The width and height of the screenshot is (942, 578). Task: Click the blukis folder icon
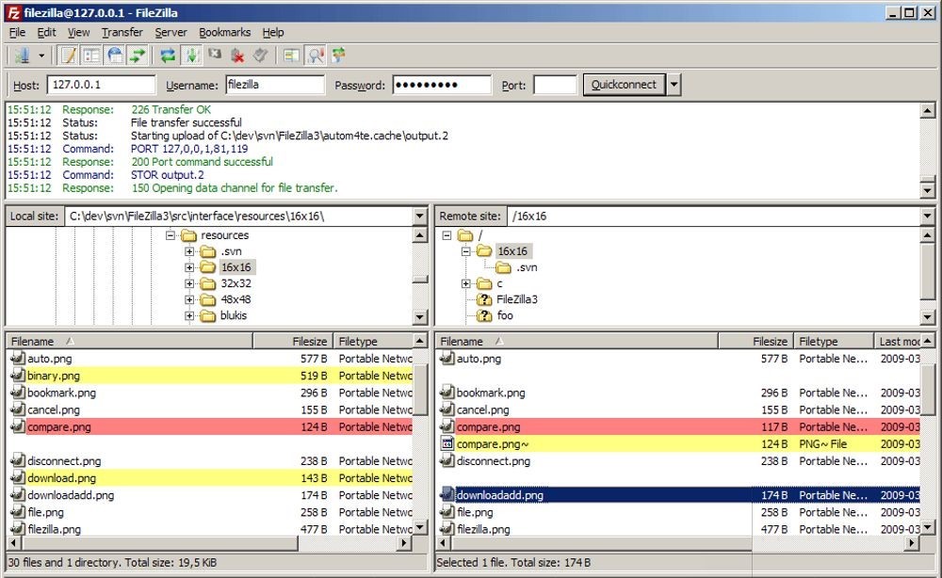coord(208,315)
